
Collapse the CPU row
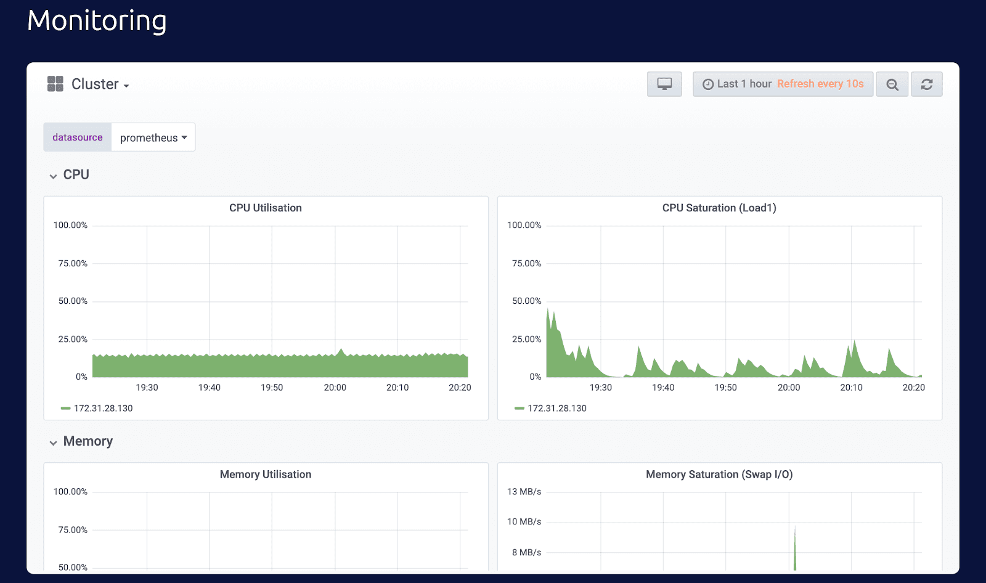click(x=75, y=174)
